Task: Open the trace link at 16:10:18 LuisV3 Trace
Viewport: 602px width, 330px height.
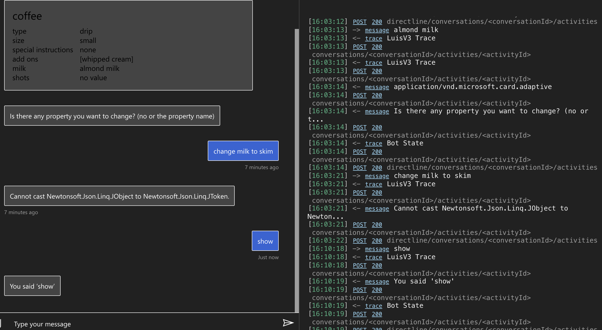Action: point(374,257)
